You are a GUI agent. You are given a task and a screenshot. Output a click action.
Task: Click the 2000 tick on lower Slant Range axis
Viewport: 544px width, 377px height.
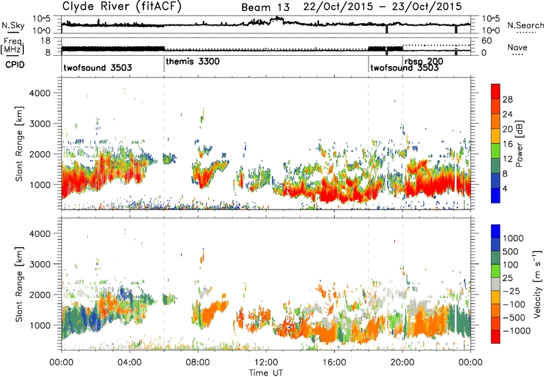pyautogui.click(x=40, y=295)
